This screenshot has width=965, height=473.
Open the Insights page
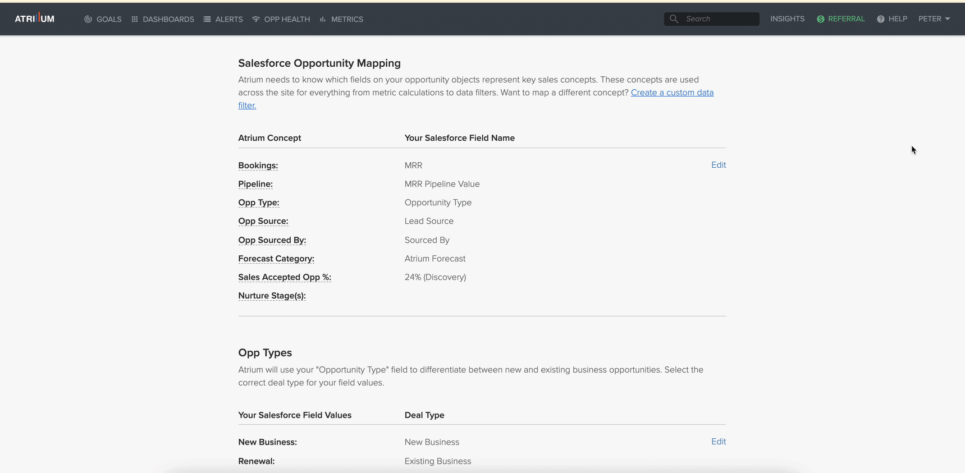click(x=787, y=19)
